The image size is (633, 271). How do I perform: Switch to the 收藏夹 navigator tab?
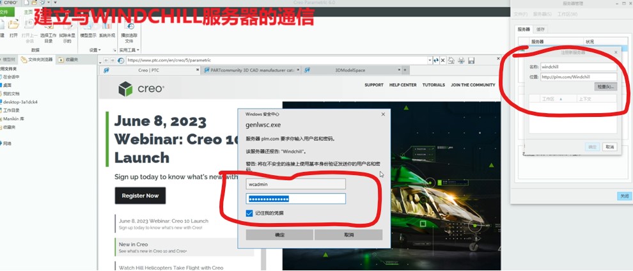tap(68, 59)
